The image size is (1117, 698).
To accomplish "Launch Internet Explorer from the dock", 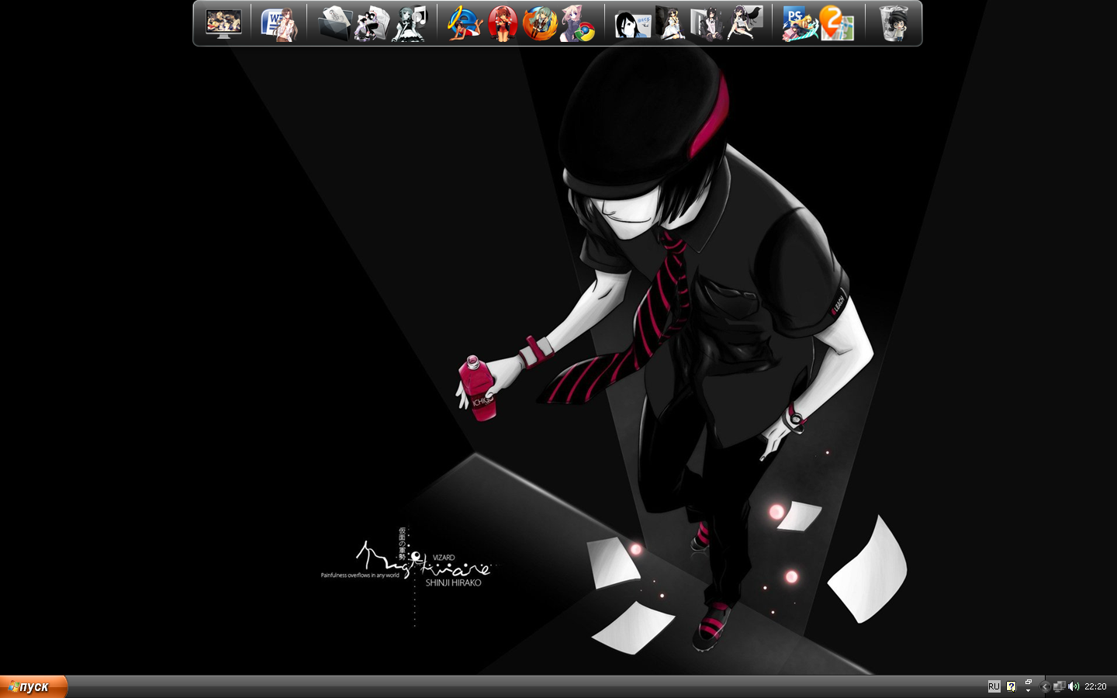I will point(465,23).
